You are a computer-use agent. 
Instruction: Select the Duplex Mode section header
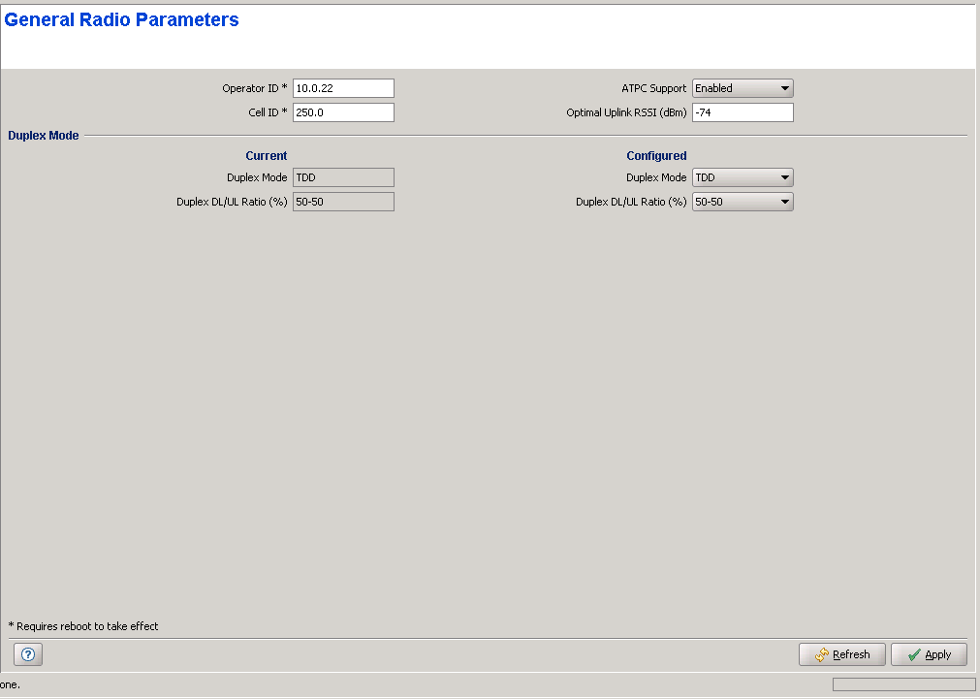click(x=44, y=136)
